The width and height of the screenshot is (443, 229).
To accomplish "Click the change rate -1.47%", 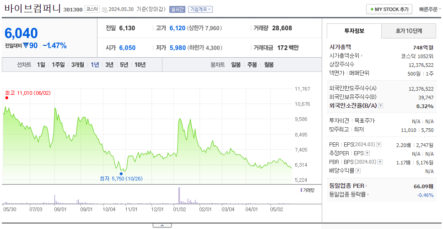I will click(54, 45).
